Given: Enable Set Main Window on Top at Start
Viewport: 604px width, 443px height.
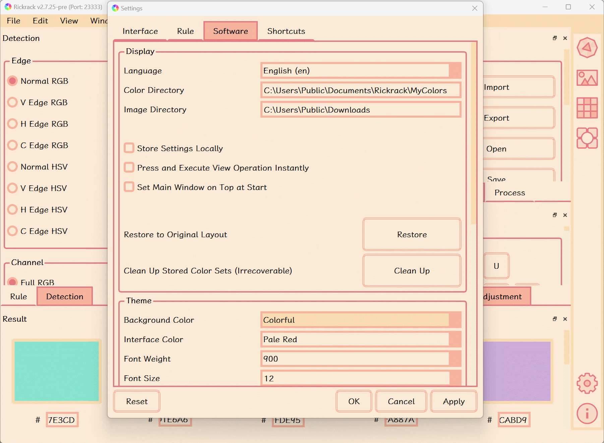Looking at the screenshot, I should (129, 187).
